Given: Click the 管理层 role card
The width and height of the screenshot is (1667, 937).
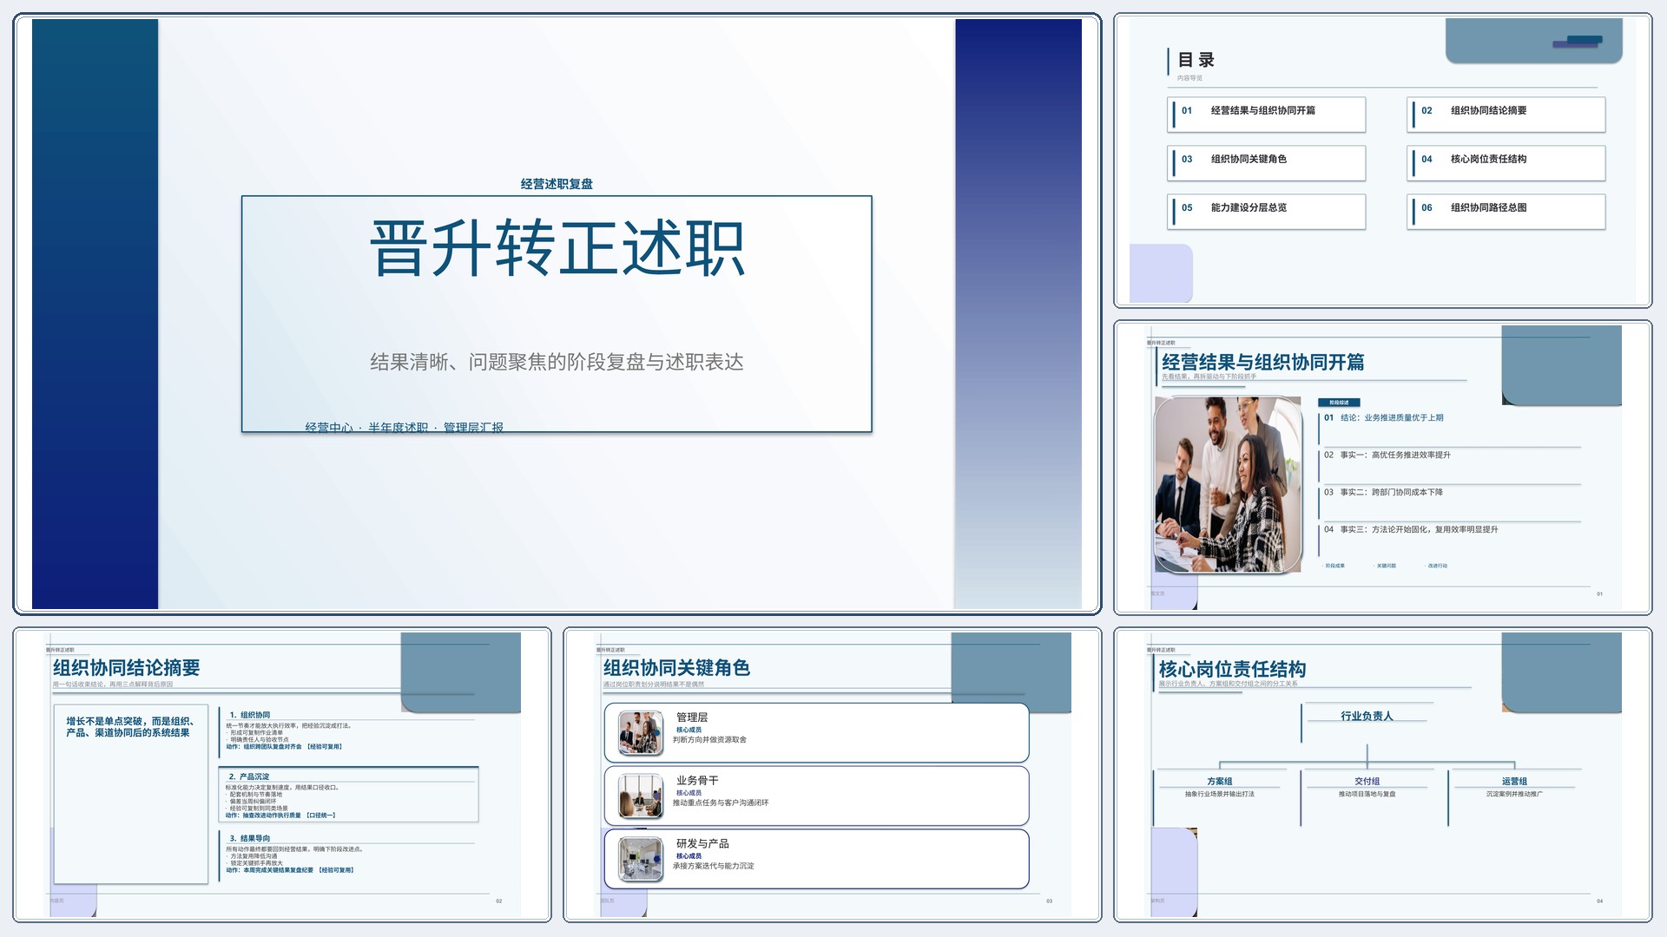Looking at the screenshot, I should tap(817, 733).
